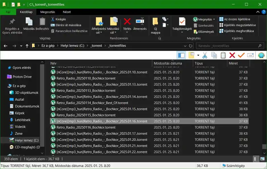Expand the Megnyitás dropdown arrow

tap(214, 19)
